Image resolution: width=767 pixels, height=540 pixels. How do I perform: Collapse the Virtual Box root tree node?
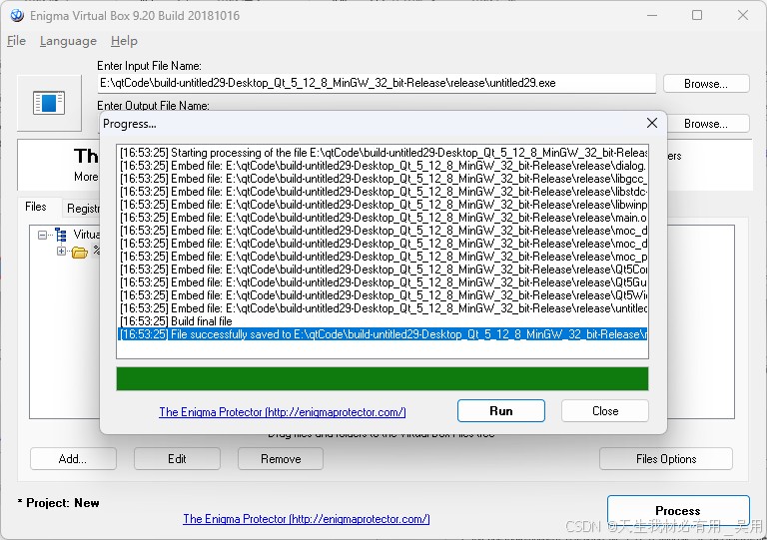click(x=43, y=235)
